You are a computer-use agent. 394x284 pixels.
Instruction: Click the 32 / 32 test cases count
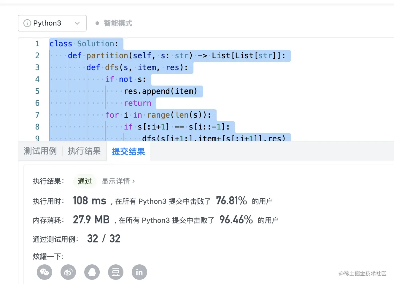pyautogui.click(x=104, y=239)
